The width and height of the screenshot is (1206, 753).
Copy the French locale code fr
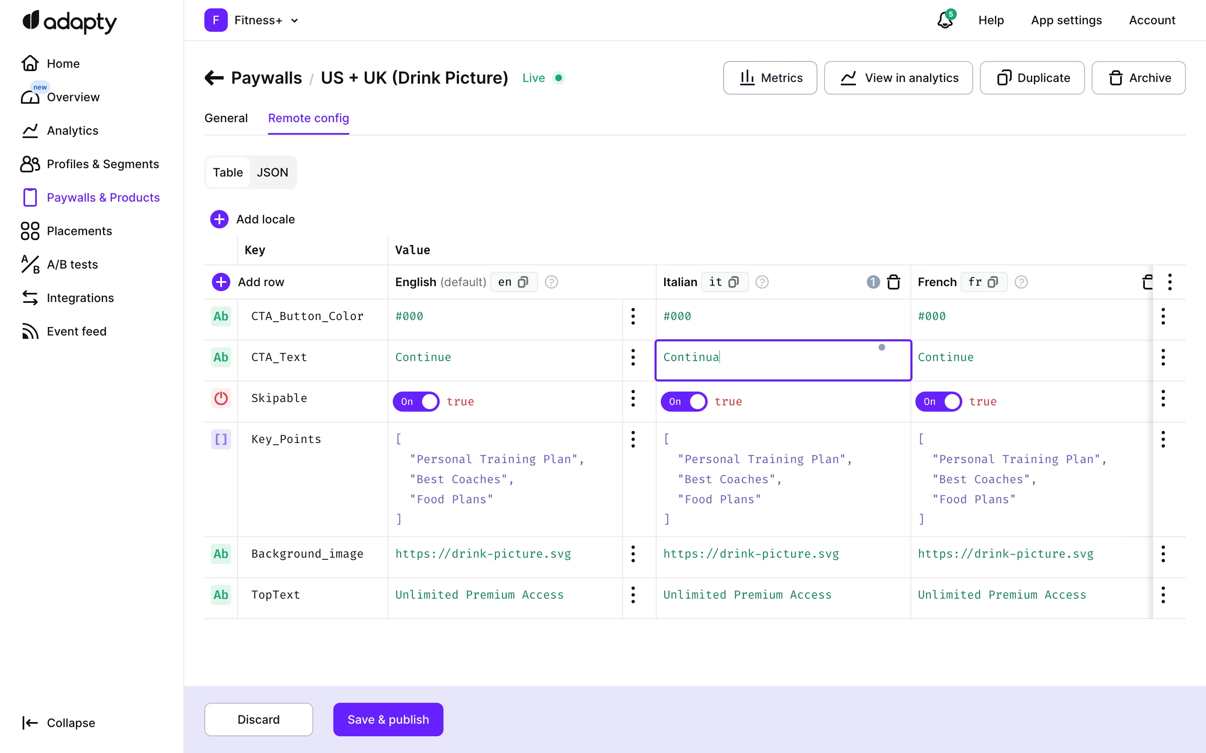(993, 282)
